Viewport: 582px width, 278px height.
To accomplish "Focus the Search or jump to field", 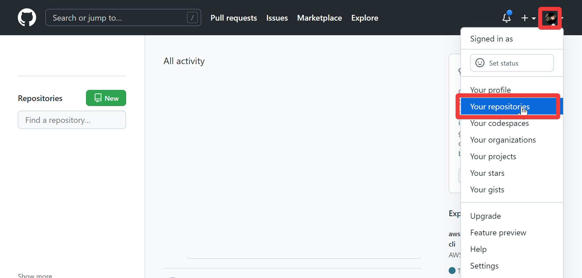I will [x=118, y=18].
